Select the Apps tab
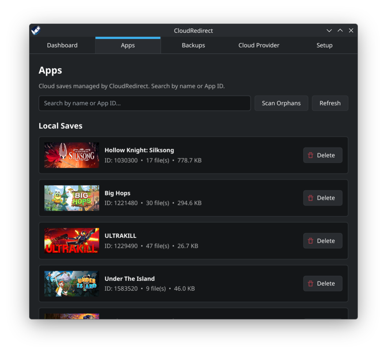This screenshot has width=387, height=354. pyautogui.click(x=128, y=45)
